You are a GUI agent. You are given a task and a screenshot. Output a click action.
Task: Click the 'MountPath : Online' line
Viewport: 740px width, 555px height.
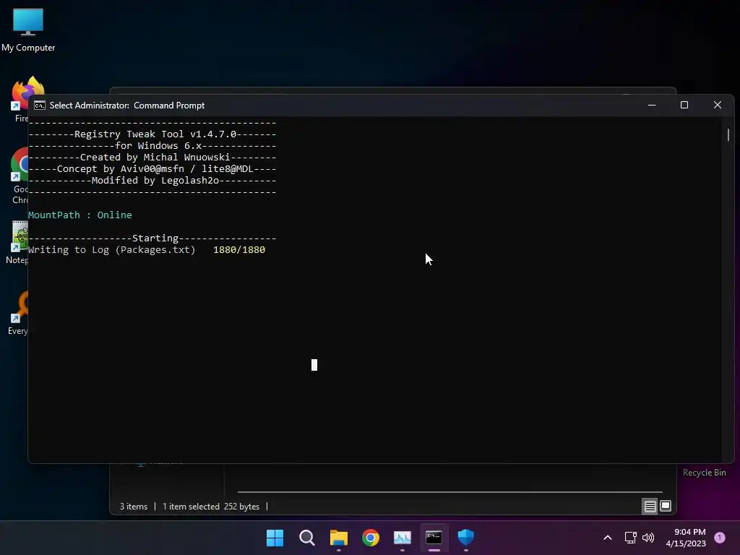coord(80,215)
